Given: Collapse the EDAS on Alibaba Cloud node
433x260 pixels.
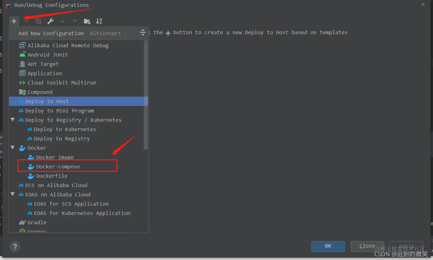Looking at the screenshot, I should pos(13,194).
